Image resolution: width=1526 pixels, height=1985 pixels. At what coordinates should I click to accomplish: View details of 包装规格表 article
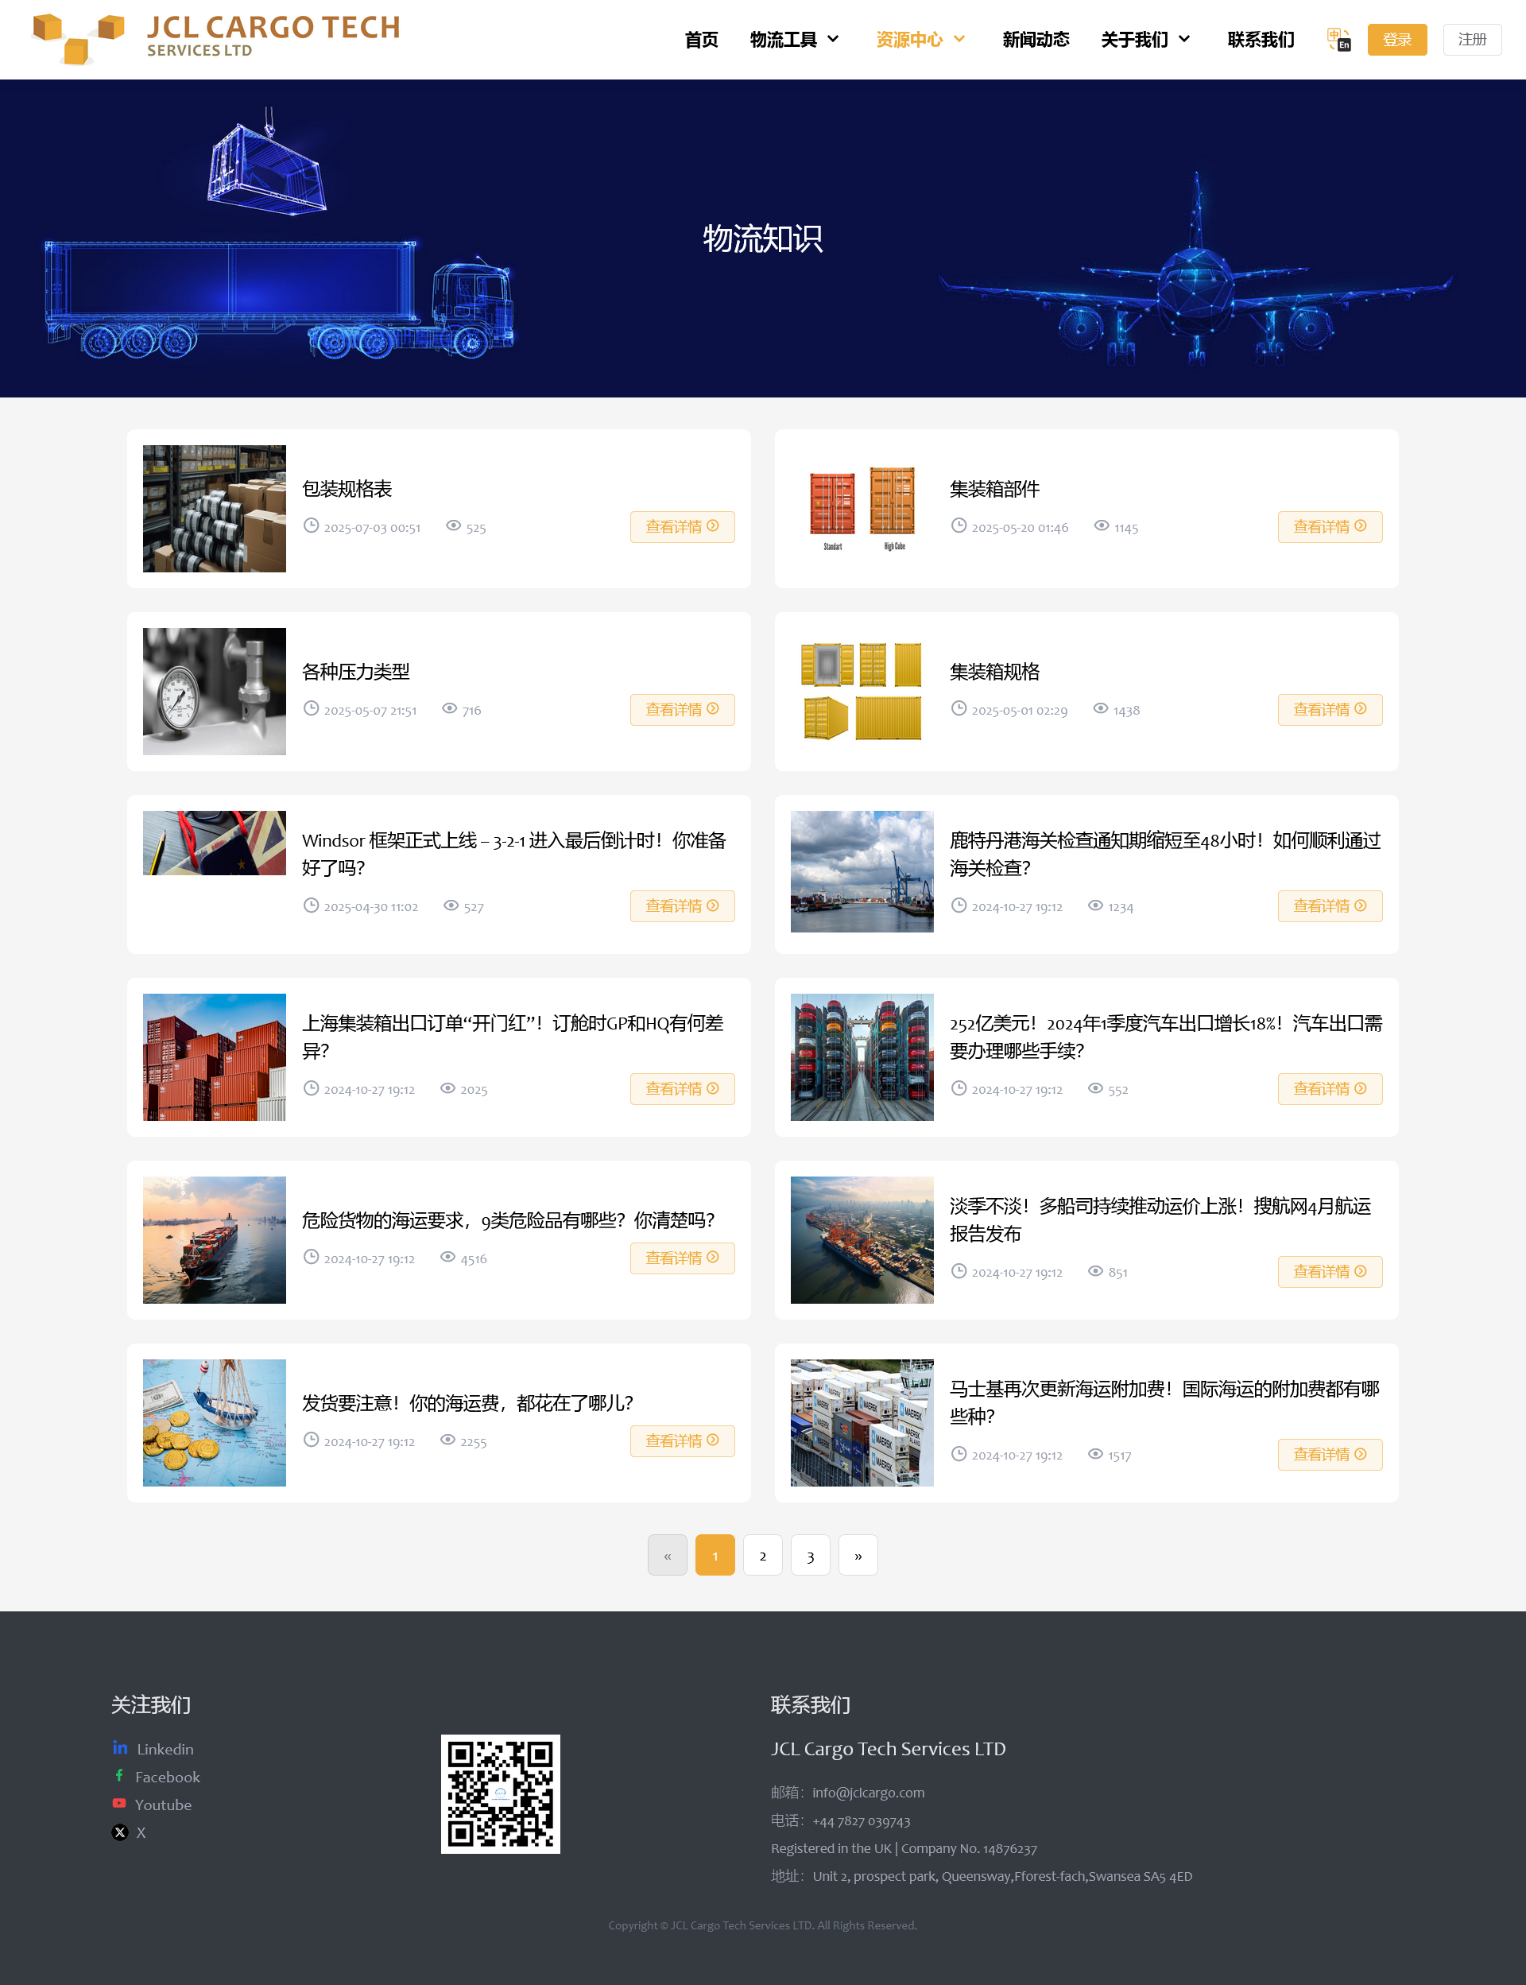tap(682, 527)
